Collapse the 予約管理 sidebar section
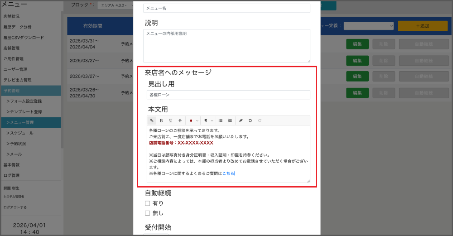Viewport: 453px width, 236px height. click(x=31, y=91)
